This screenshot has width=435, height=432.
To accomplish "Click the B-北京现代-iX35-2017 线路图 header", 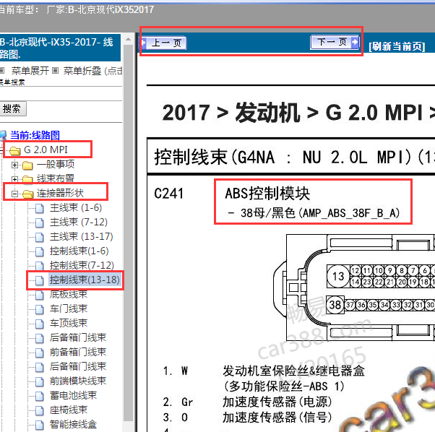I will [x=60, y=48].
